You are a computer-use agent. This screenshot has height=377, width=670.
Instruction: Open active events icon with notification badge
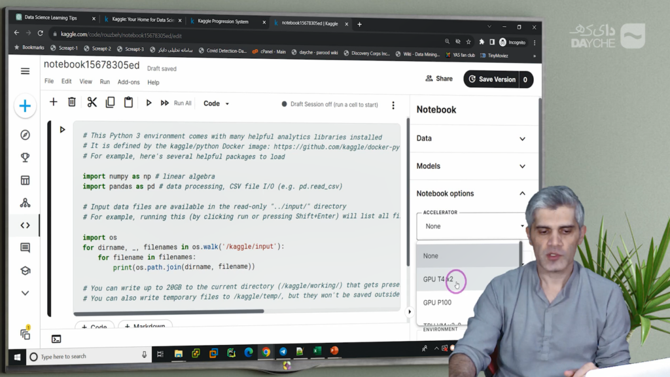[26, 333]
